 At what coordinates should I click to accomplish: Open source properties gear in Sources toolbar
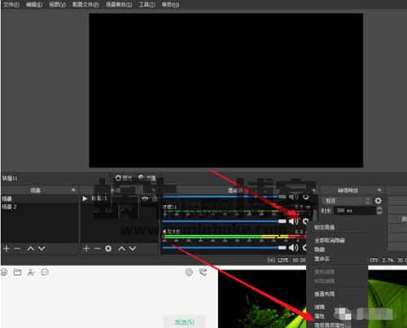(x=108, y=248)
